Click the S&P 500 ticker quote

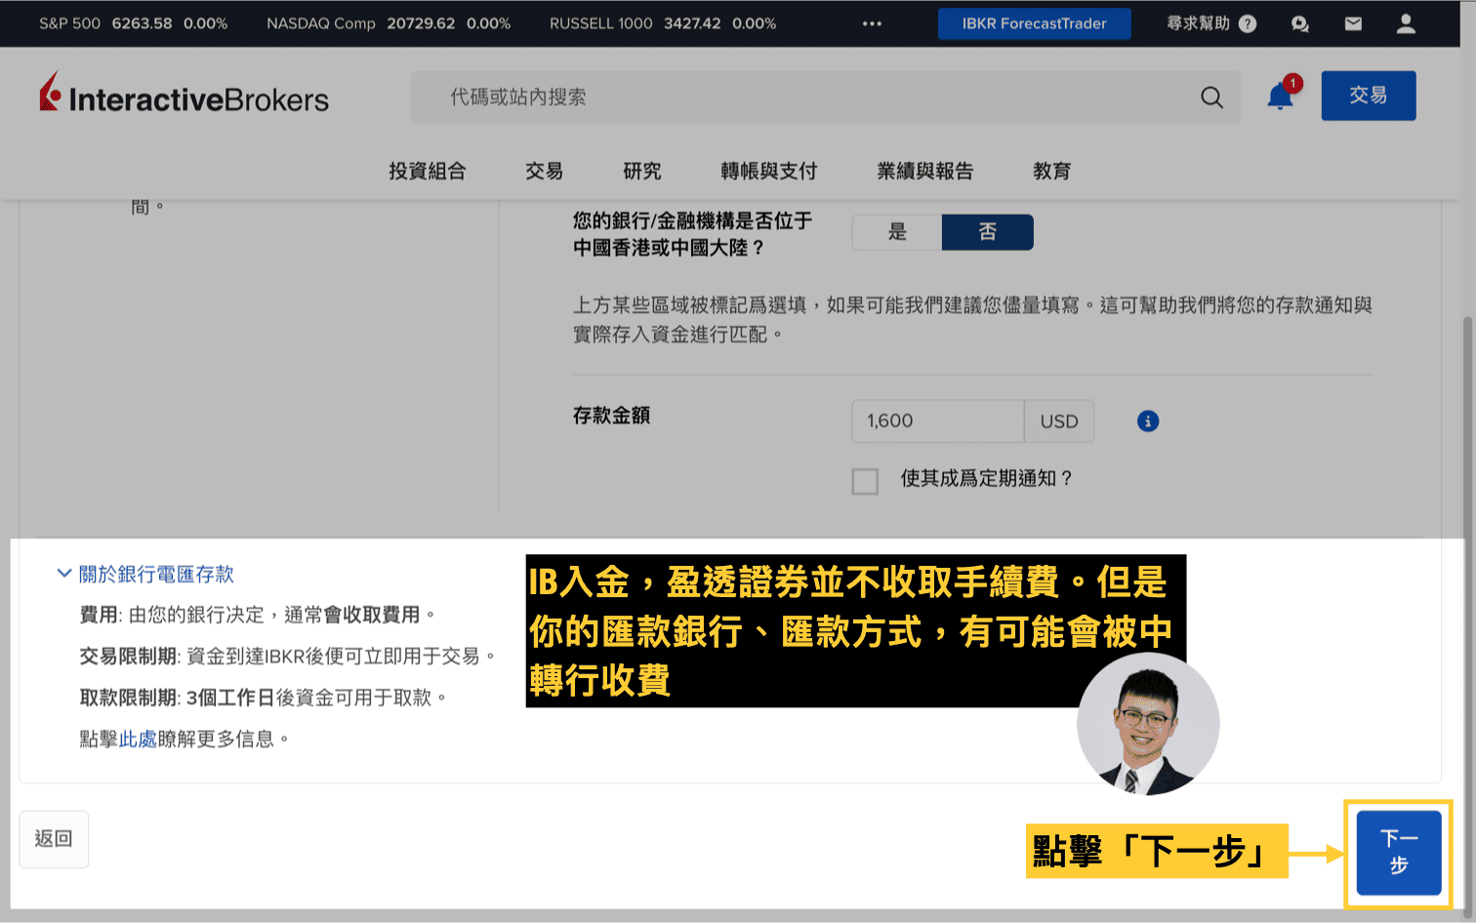click(133, 23)
